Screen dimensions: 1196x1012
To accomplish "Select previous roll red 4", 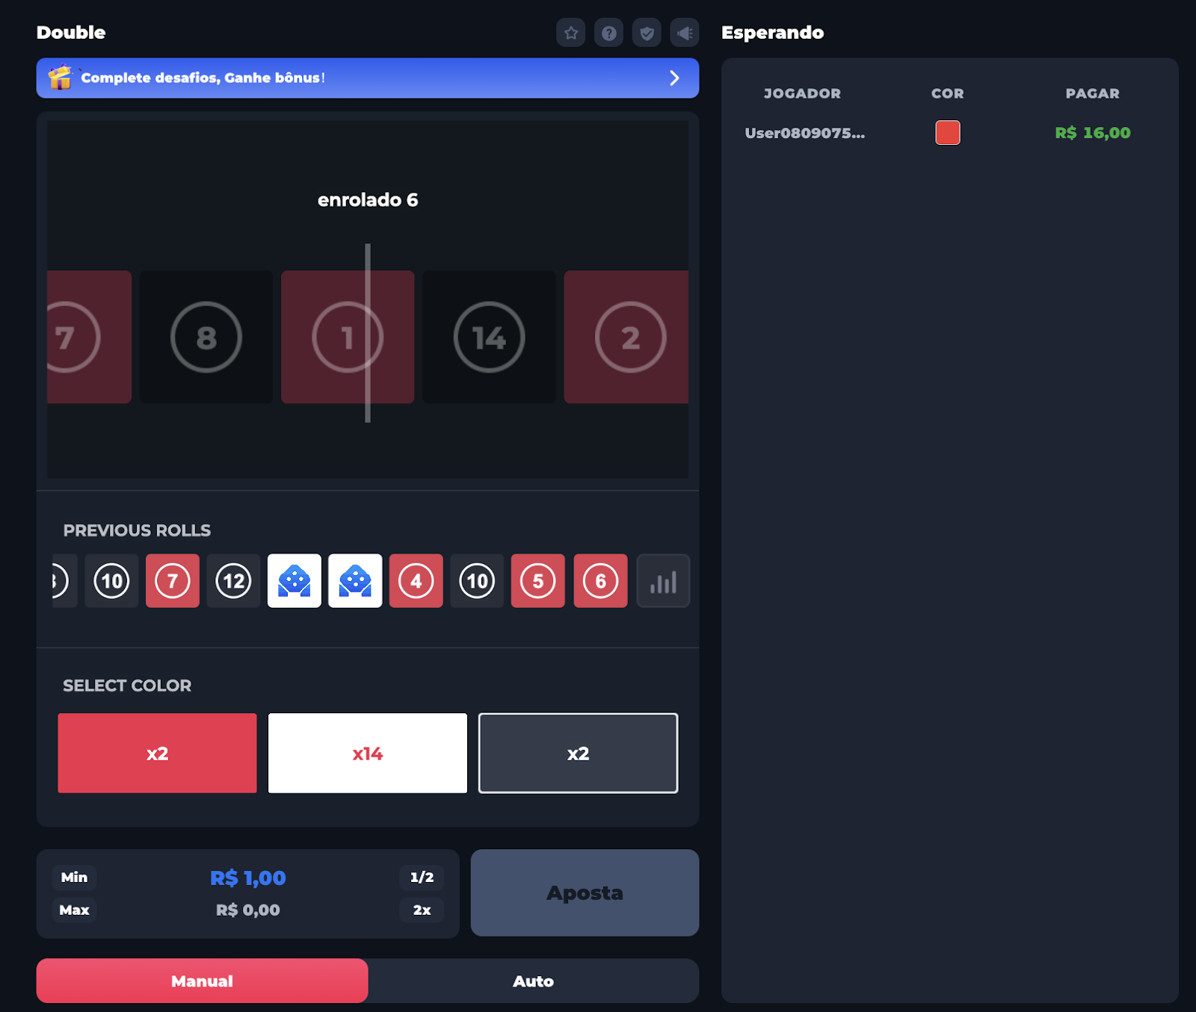I will (416, 581).
